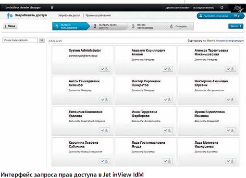Click Должность: Специалист text
The height and width of the screenshot is (178, 246).
207,121
